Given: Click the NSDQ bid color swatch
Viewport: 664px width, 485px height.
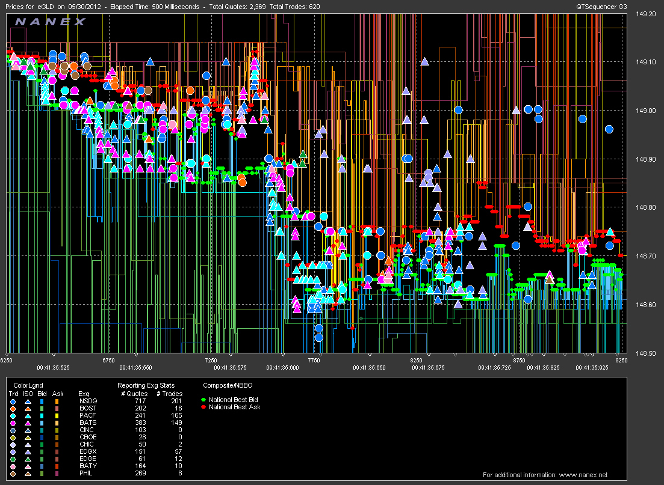Looking at the screenshot, I should coord(42,401).
